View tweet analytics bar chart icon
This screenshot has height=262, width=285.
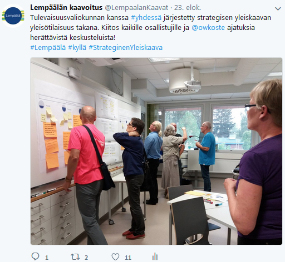click(x=155, y=256)
